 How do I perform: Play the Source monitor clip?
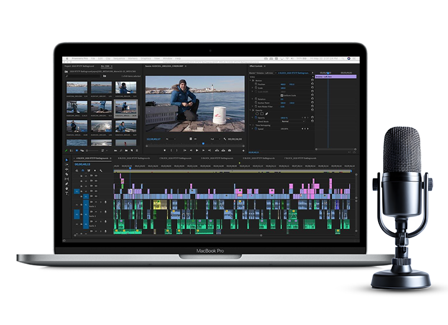point(197,151)
